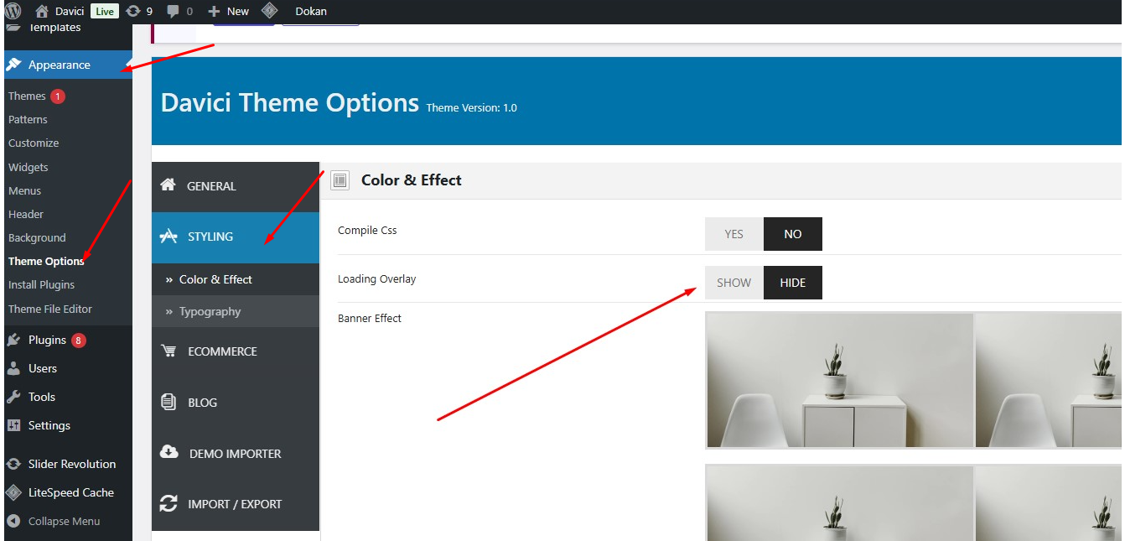The height and width of the screenshot is (541, 1125).
Task: Open the WordPress logo menu
Action: (x=13, y=11)
